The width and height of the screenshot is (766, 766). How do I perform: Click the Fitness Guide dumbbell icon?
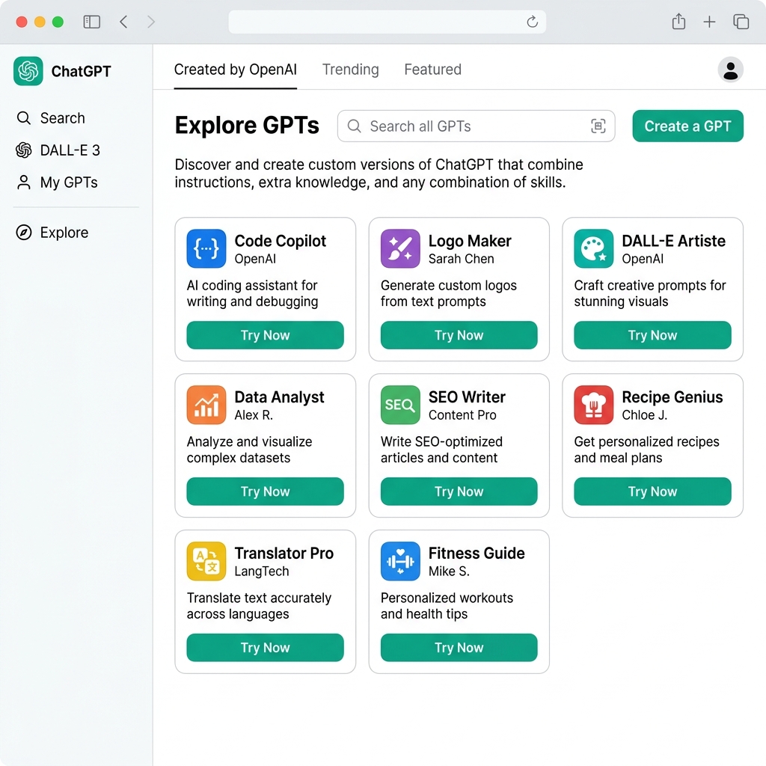click(x=400, y=561)
